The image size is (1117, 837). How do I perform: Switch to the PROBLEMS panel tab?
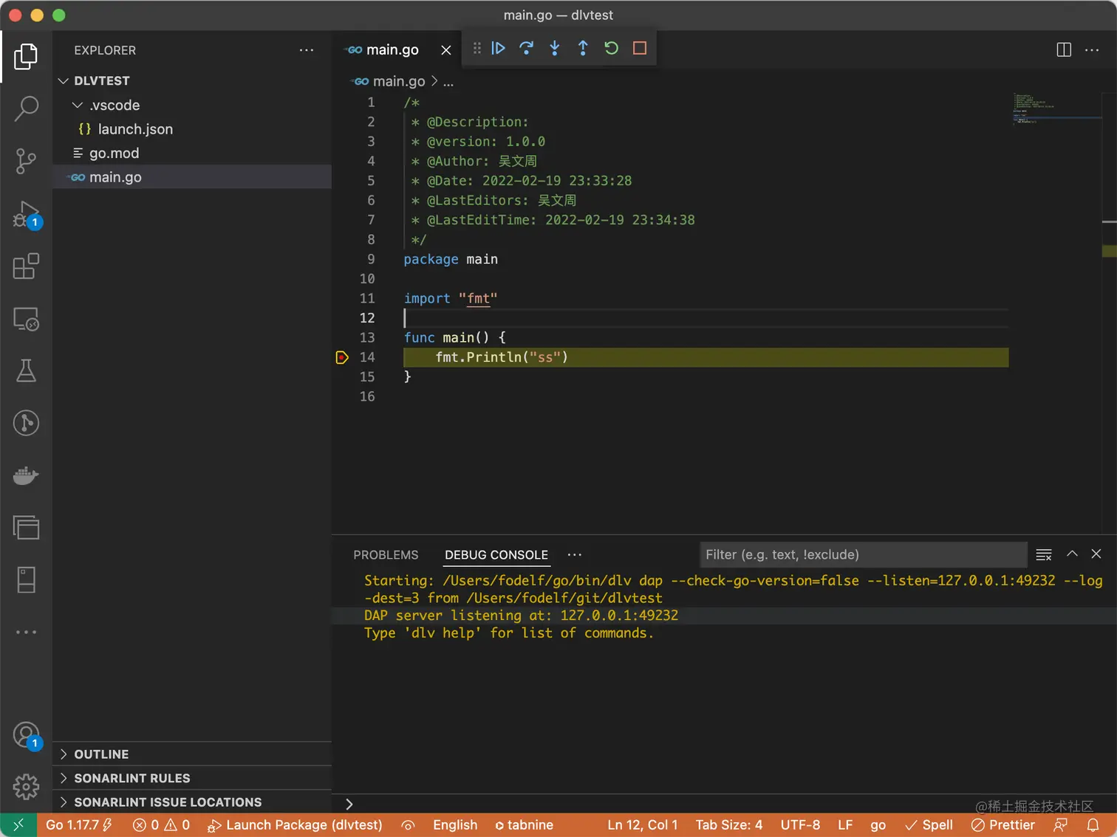pos(386,554)
